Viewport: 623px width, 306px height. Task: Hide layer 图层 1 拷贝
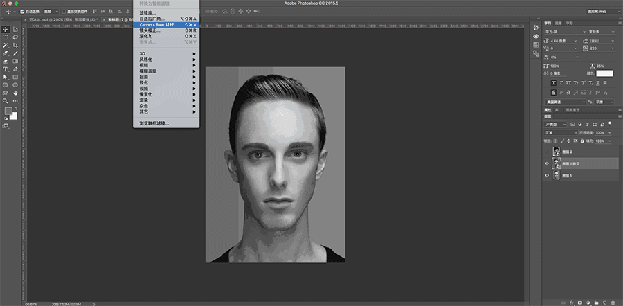pos(547,163)
